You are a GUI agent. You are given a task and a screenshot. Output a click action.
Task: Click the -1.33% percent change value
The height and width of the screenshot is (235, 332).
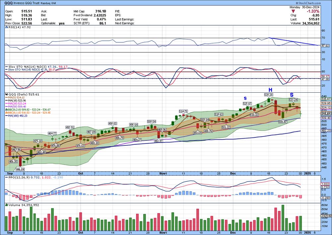(313, 11)
